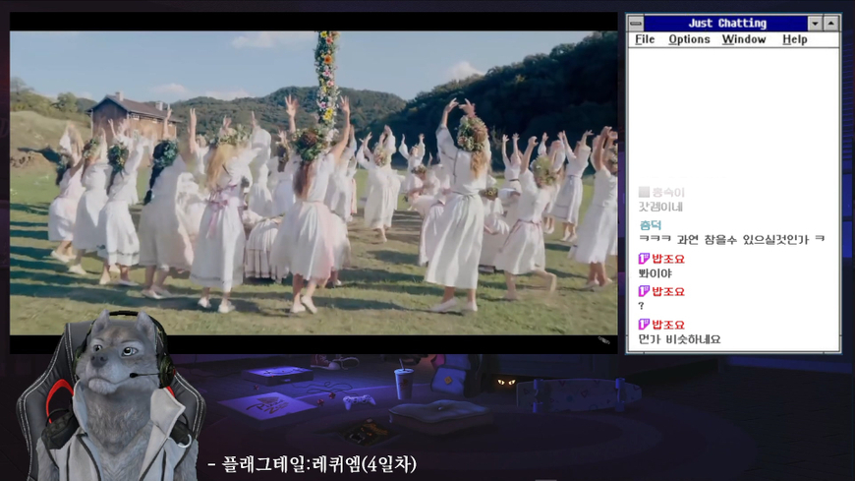Click the badge icon before 밥조요 above the question mark
Screen dimensions: 855x481
(644, 291)
